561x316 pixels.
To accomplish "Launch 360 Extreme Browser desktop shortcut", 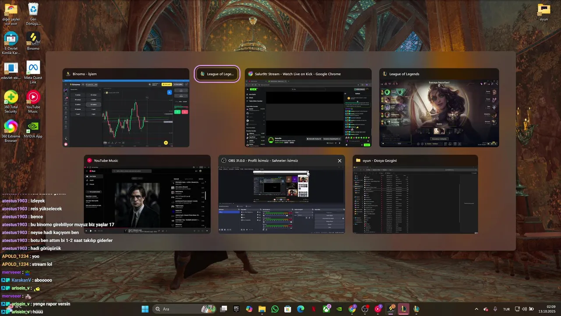I will pos(11,131).
